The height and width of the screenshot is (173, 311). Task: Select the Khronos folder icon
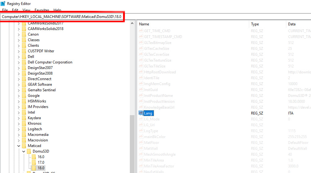coord(24,123)
